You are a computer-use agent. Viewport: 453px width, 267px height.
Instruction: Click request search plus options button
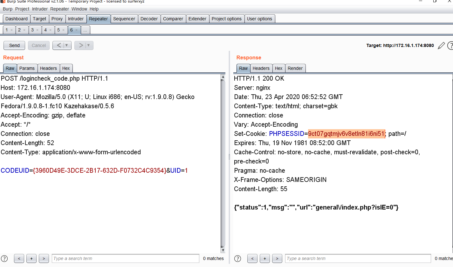coord(31,258)
